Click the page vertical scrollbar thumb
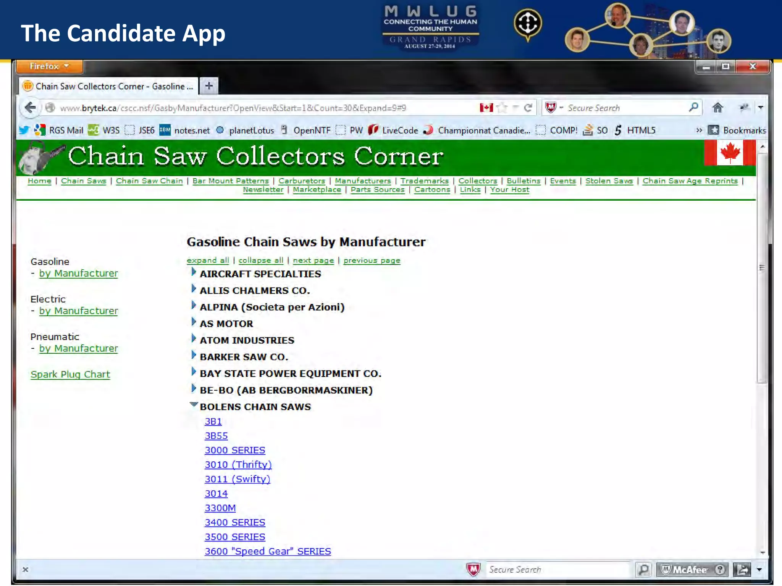 (762, 268)
